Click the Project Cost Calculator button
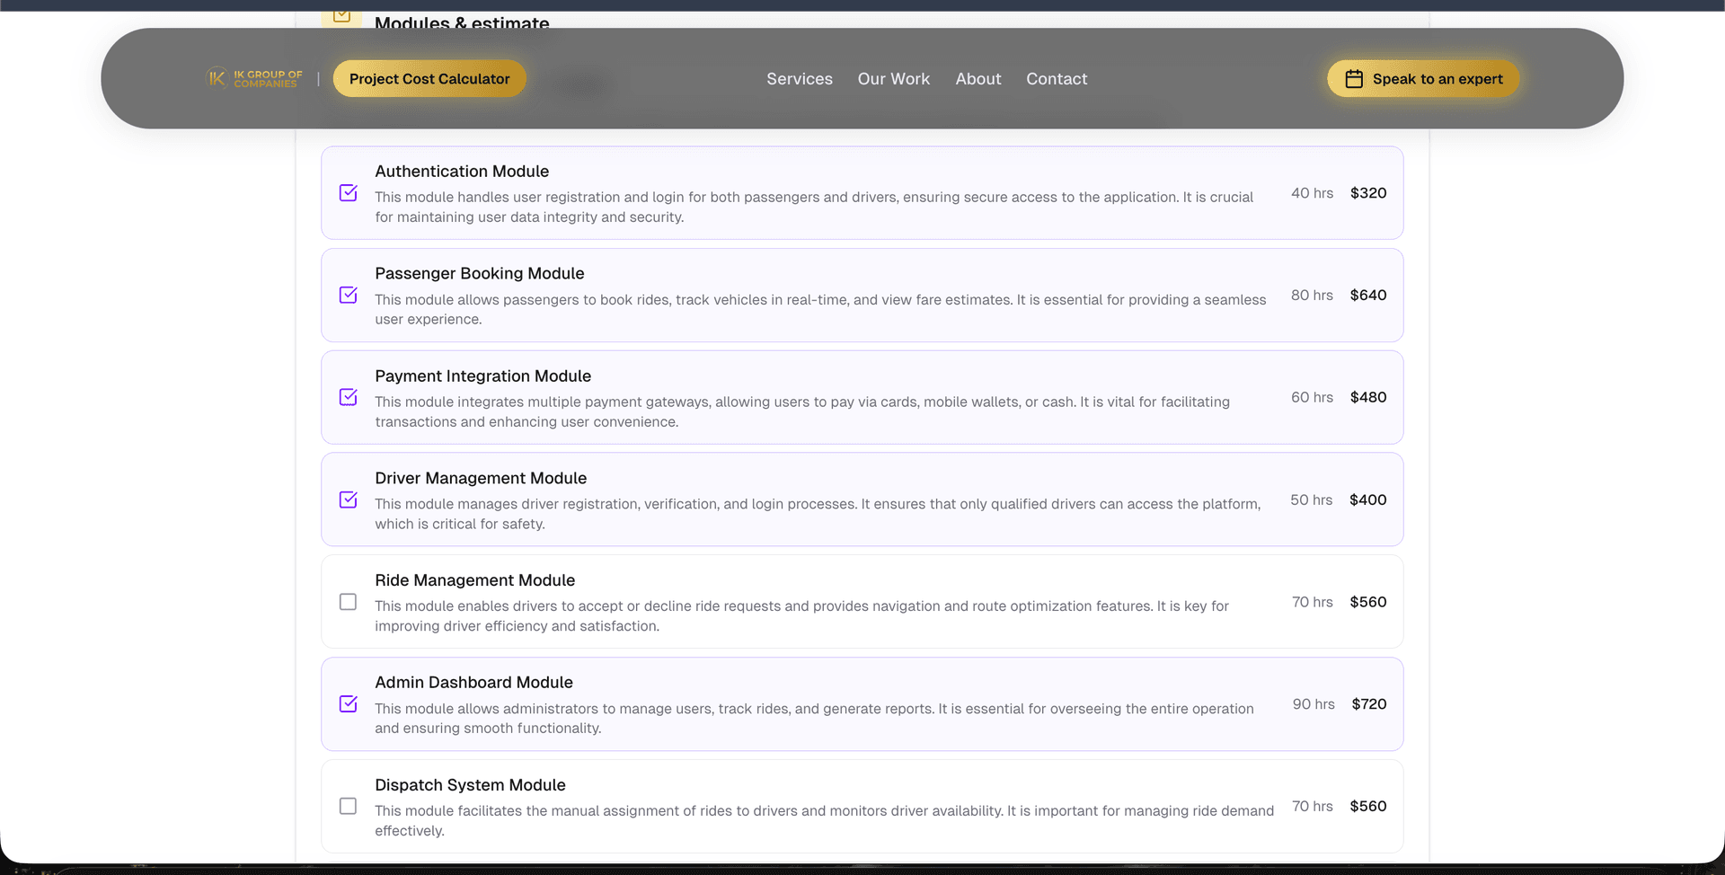 pos(429,79)
